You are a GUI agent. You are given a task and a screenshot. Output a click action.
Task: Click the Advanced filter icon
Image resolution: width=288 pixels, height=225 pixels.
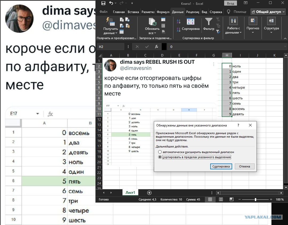(218, 32)
